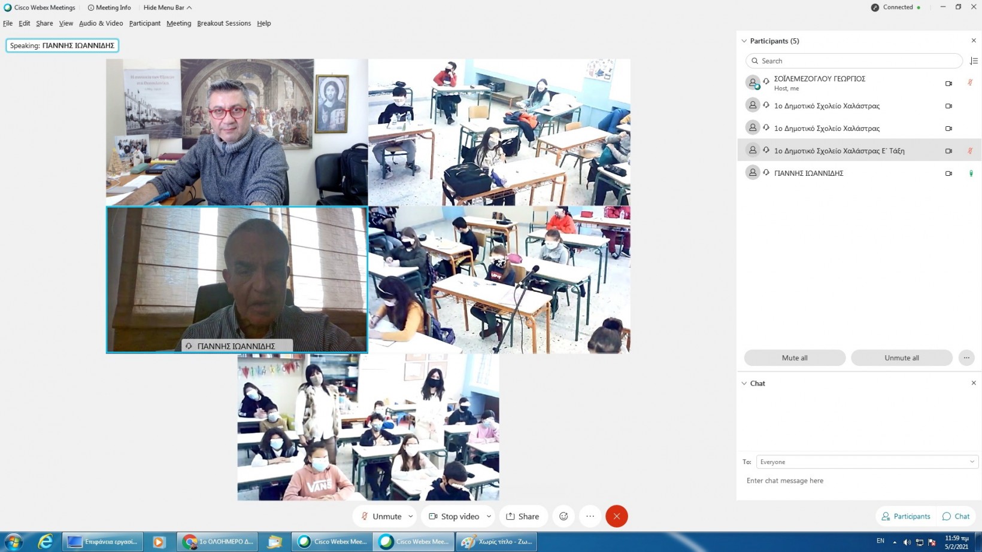This screenshot has width=982, height=552.
Task: Open Internet Explorer from taskbar
Action: tap(45, 542)
